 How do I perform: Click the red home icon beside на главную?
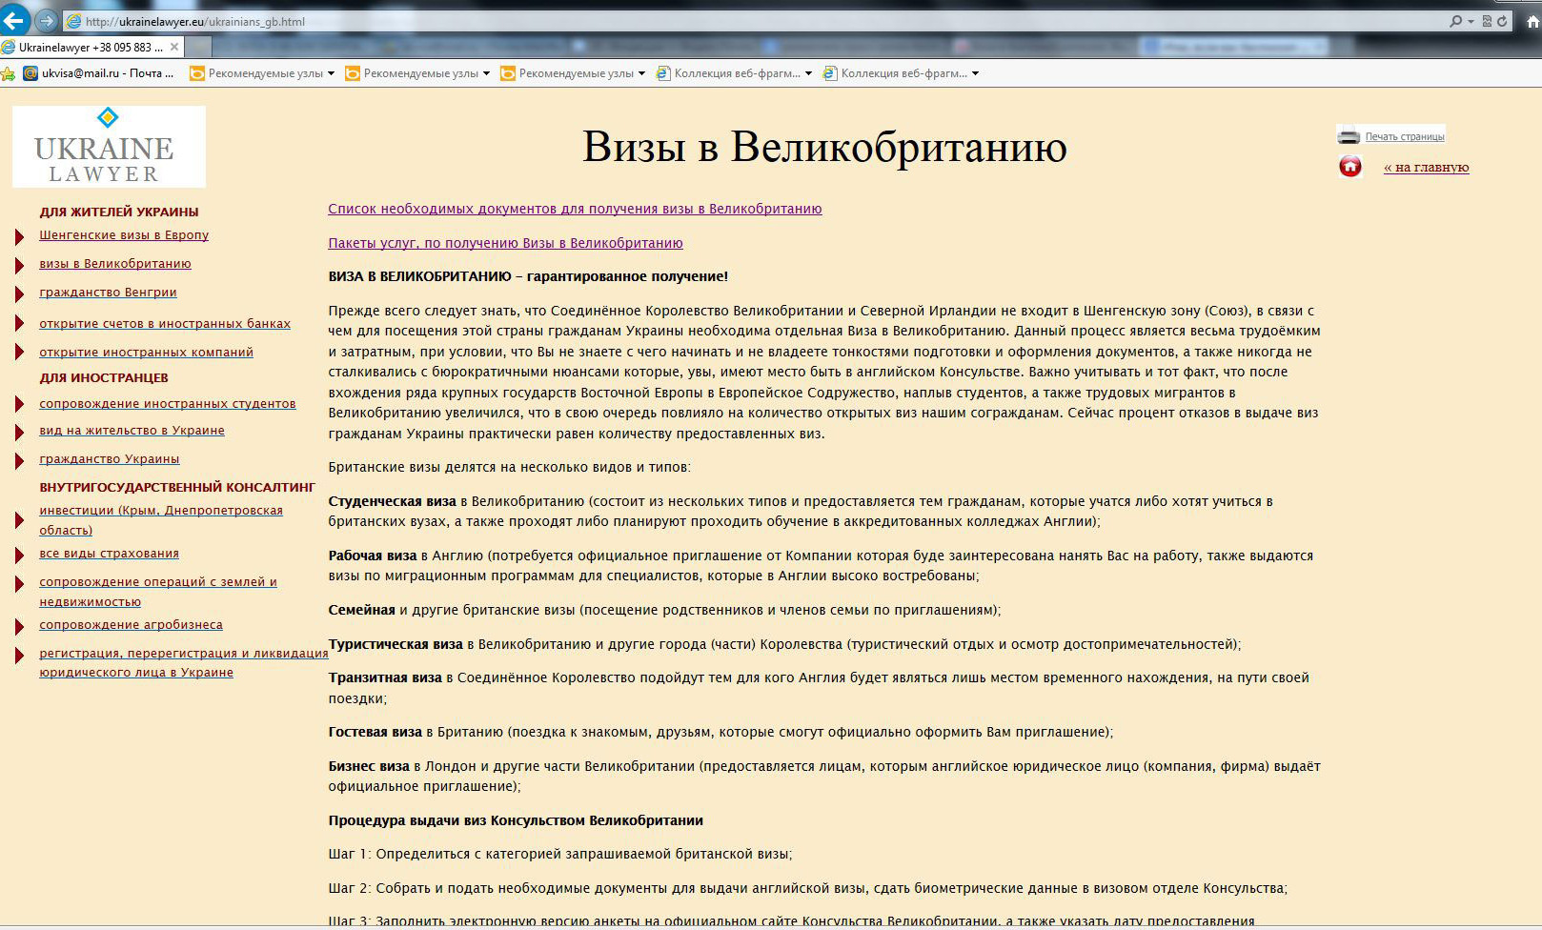[x=1351, y=167]
